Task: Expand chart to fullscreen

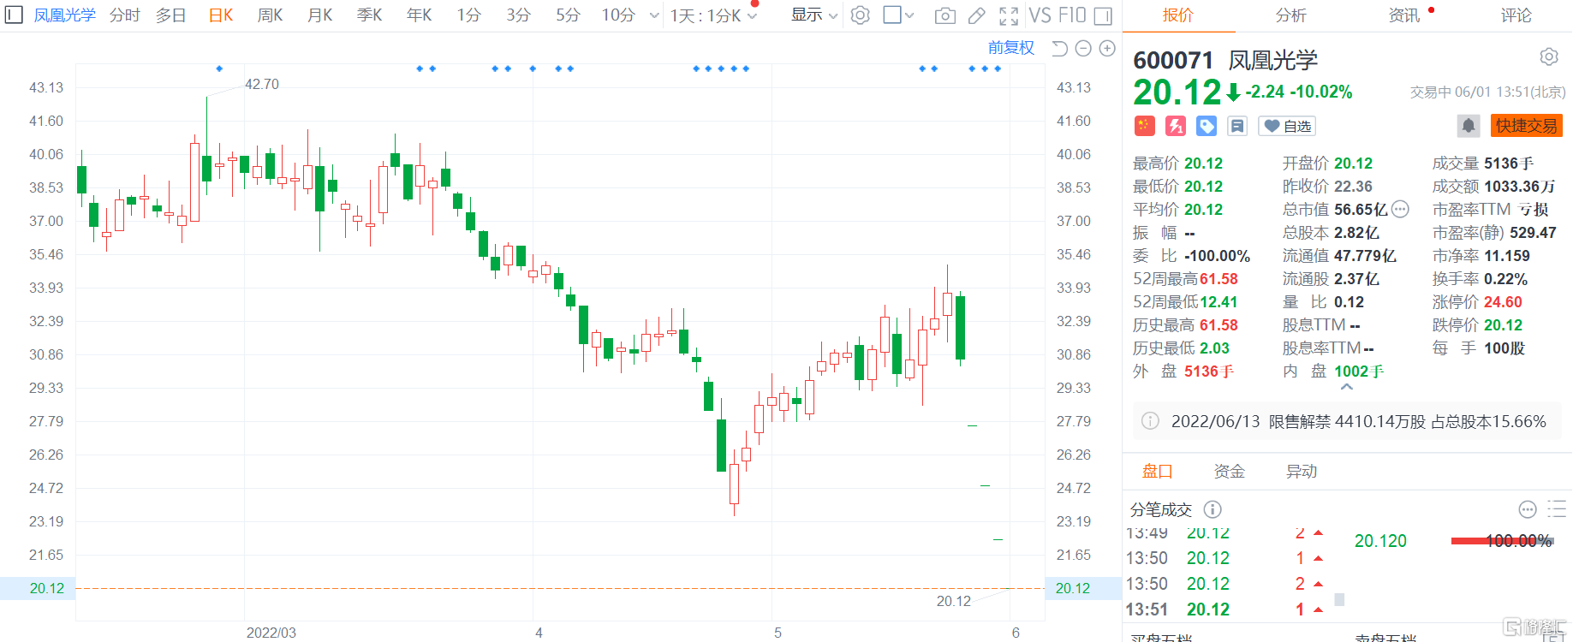Action: pos(1009,15)
